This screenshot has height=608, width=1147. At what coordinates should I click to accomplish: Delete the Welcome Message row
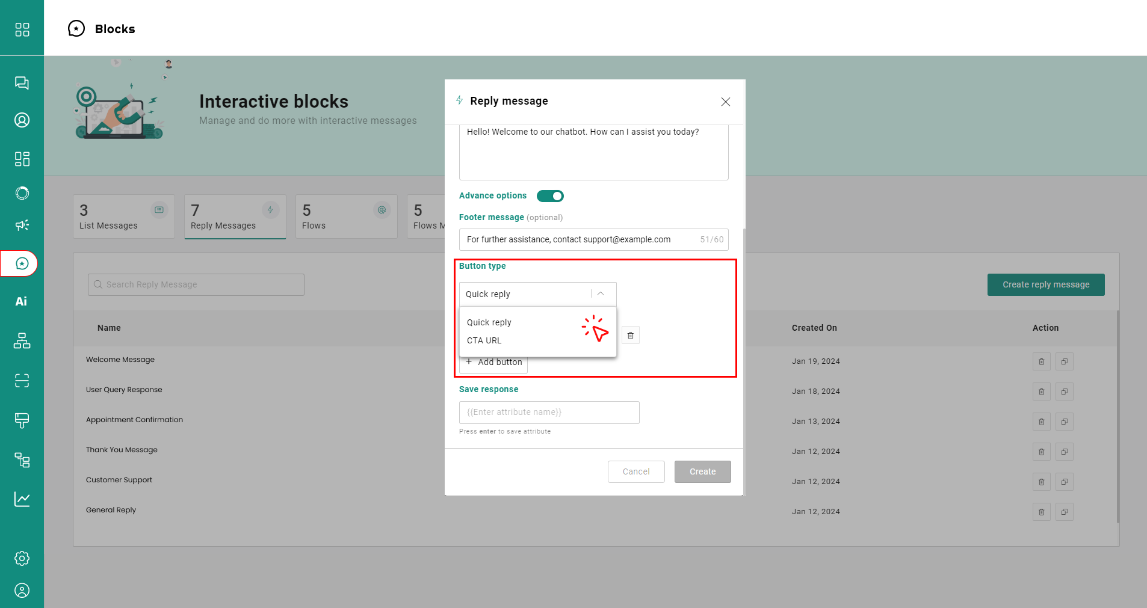click(1041, 361)
